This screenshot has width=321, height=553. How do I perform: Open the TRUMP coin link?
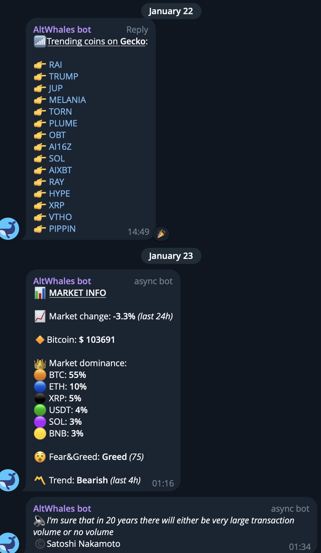coord(63,76)
